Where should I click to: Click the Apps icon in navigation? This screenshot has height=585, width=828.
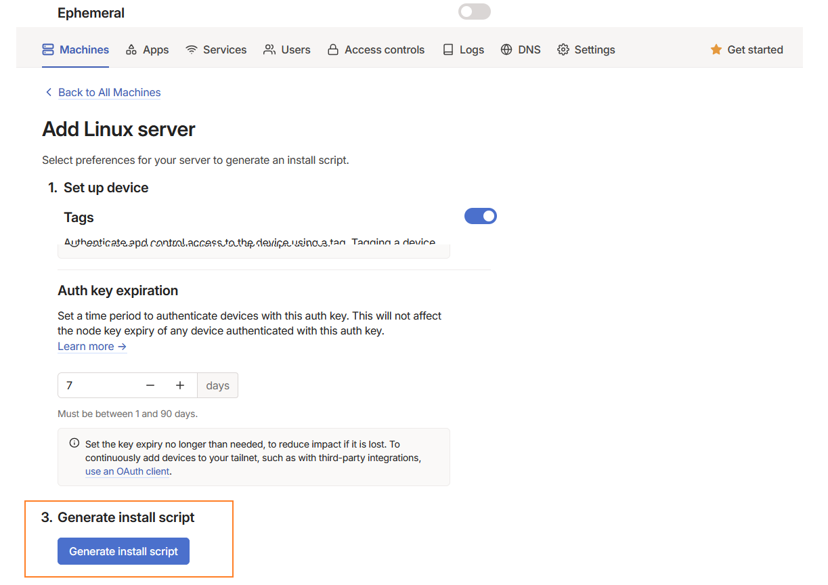tap(131, 49)
